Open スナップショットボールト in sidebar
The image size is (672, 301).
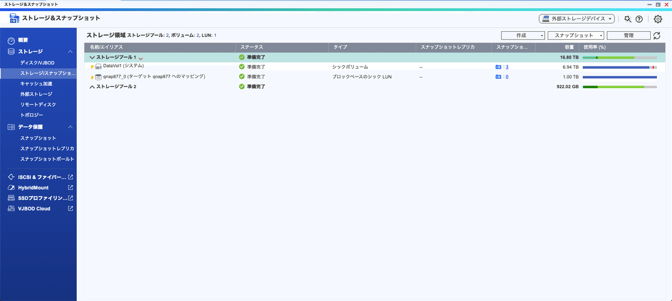[47, 159]
